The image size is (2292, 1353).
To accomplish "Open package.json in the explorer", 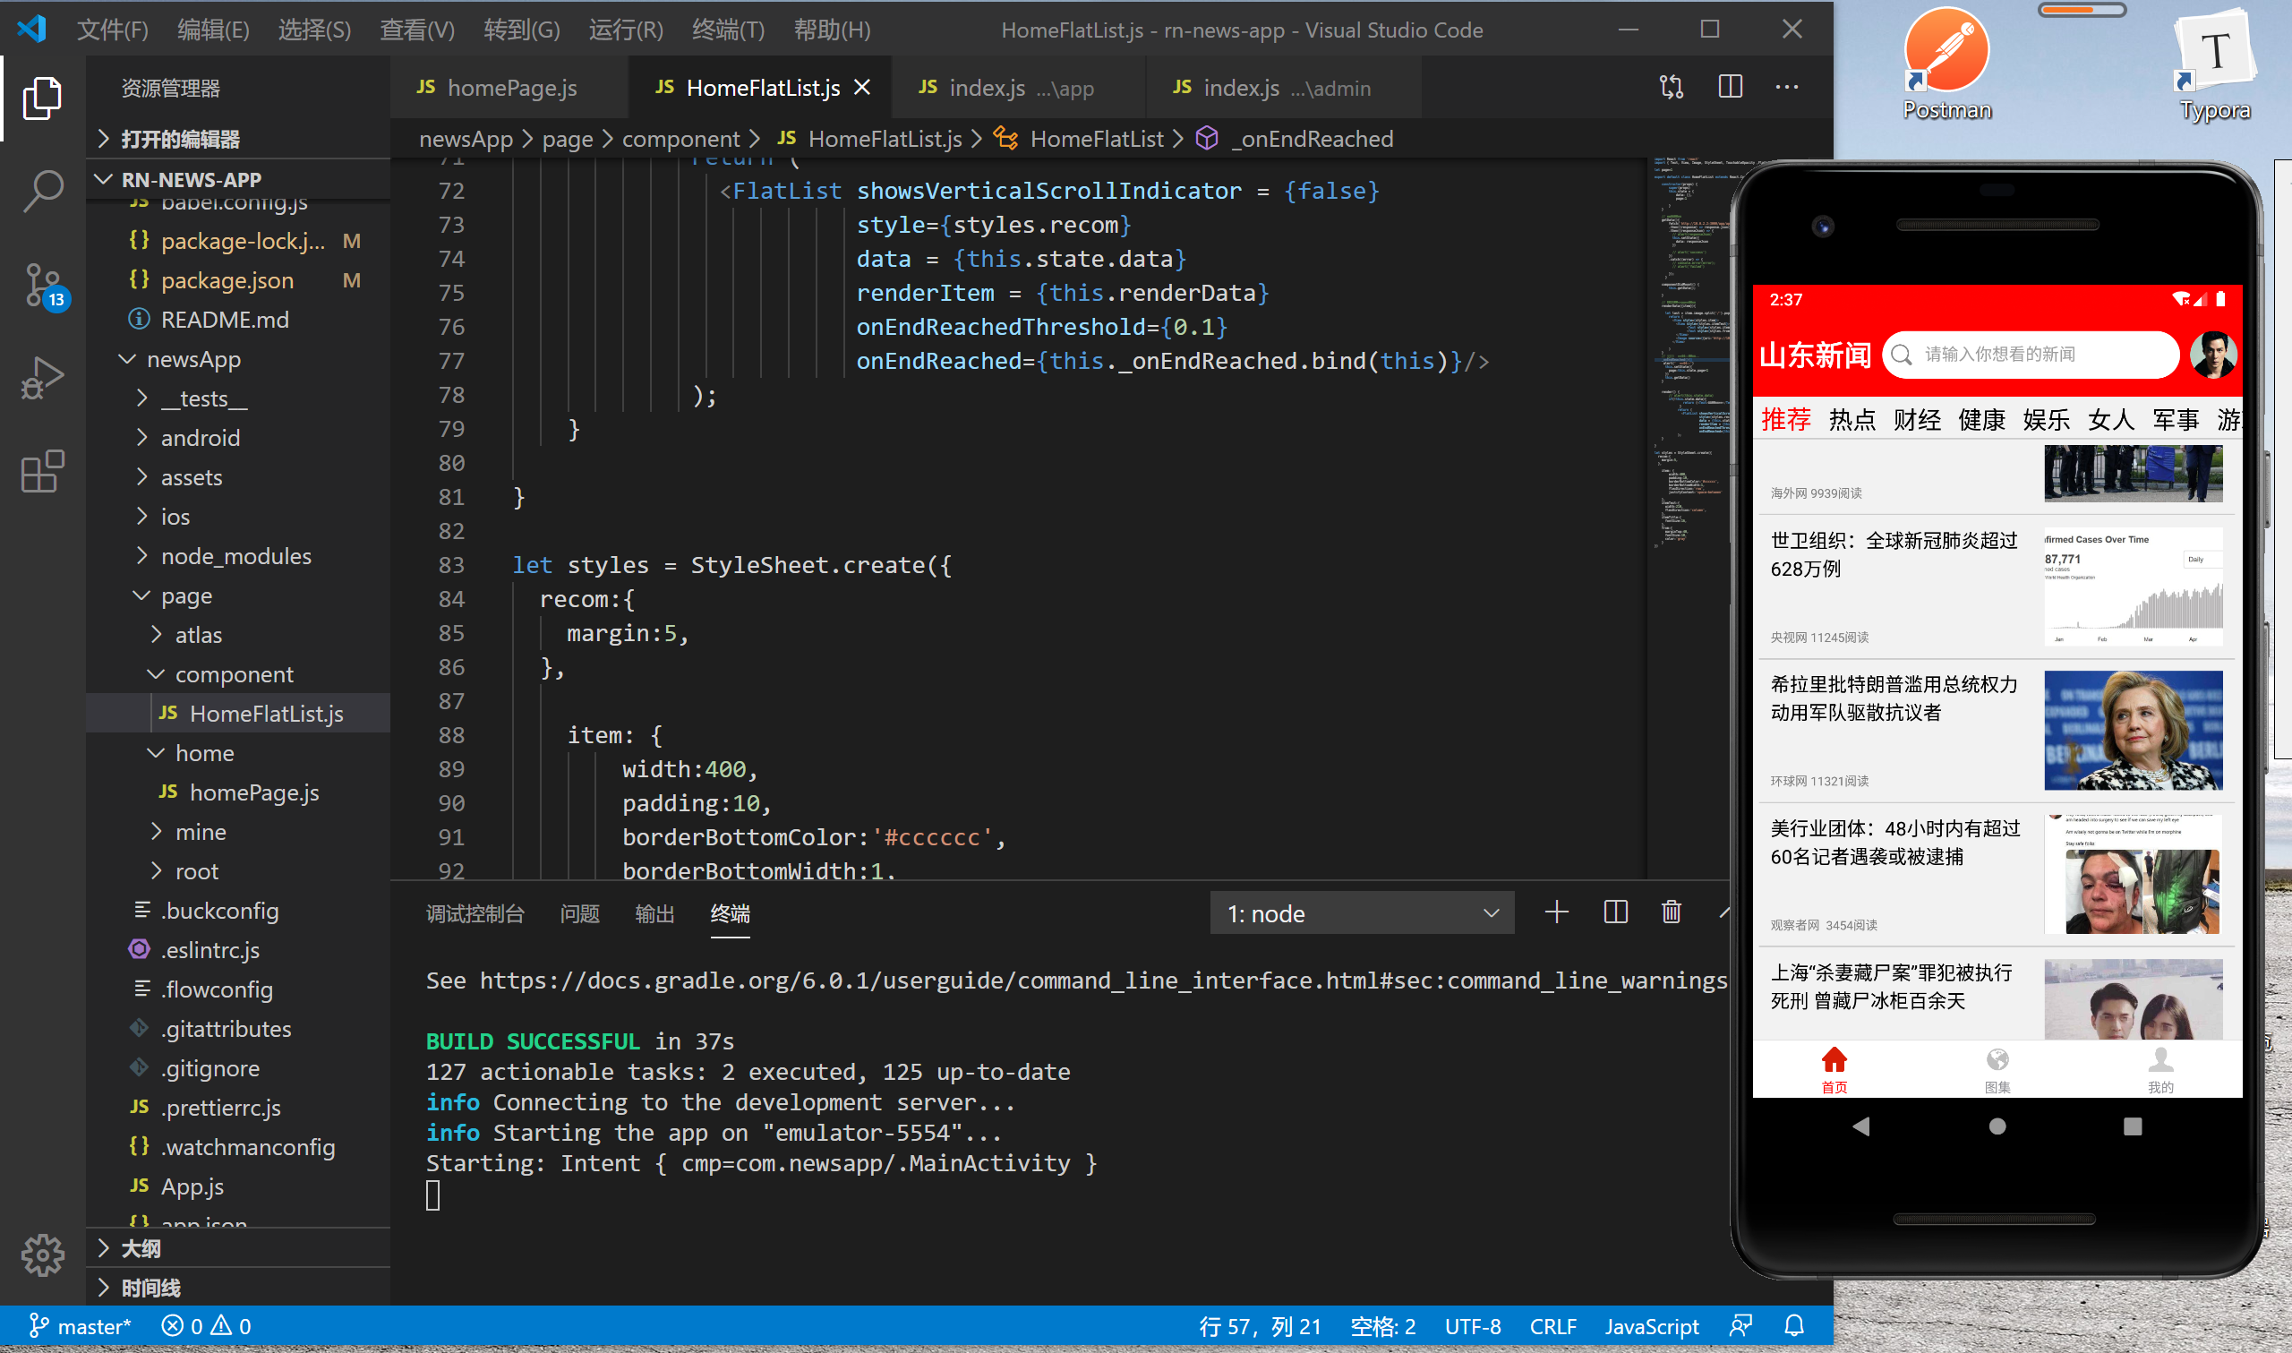I will (239, 281).
